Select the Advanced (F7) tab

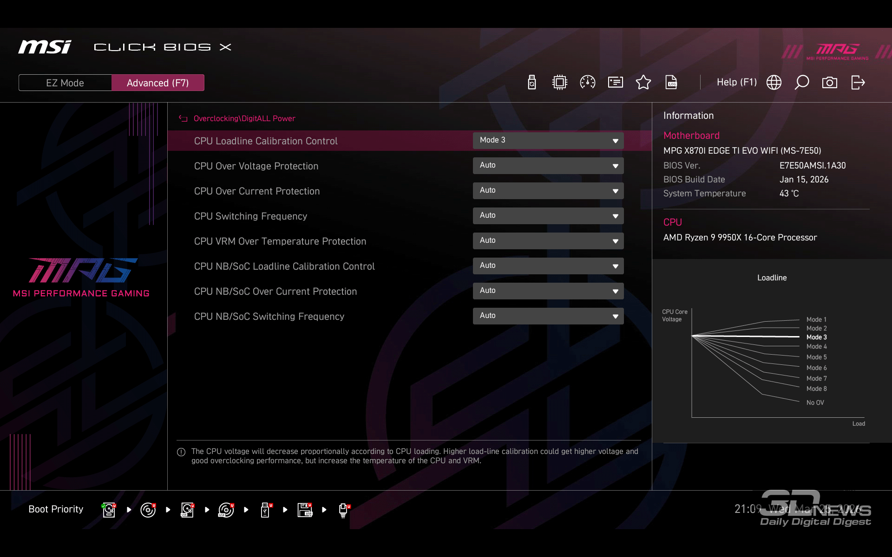[x=158, y=83]
